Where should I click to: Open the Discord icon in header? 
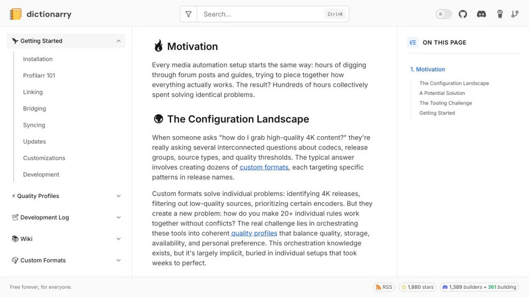(x=481, y=14)
